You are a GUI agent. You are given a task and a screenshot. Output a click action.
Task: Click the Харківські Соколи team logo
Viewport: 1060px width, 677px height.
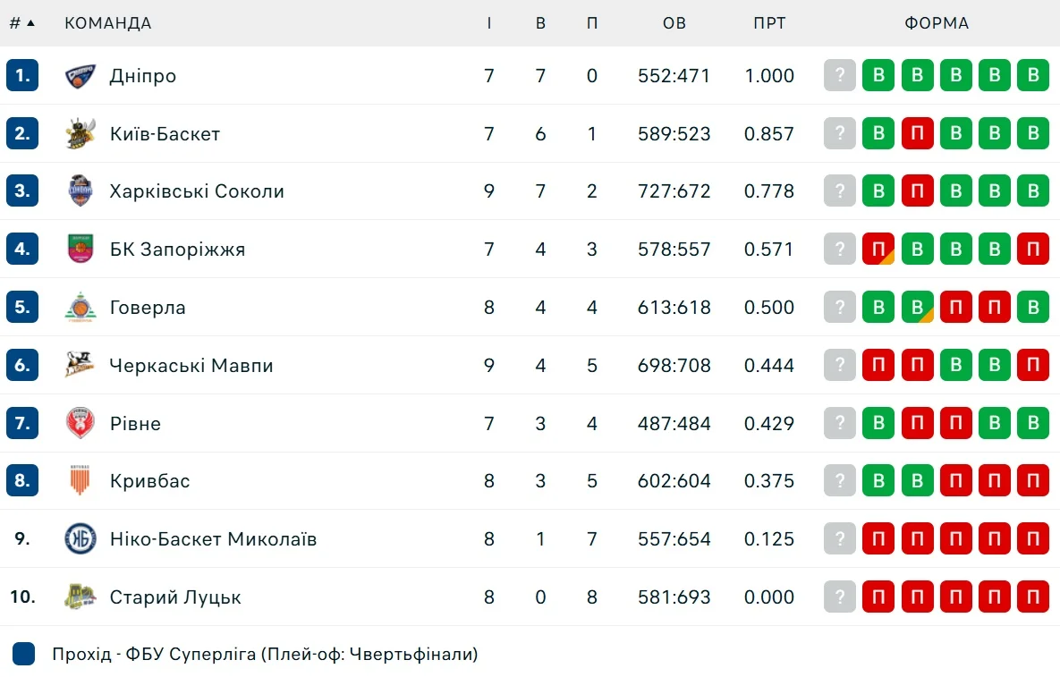click(81, 191)
